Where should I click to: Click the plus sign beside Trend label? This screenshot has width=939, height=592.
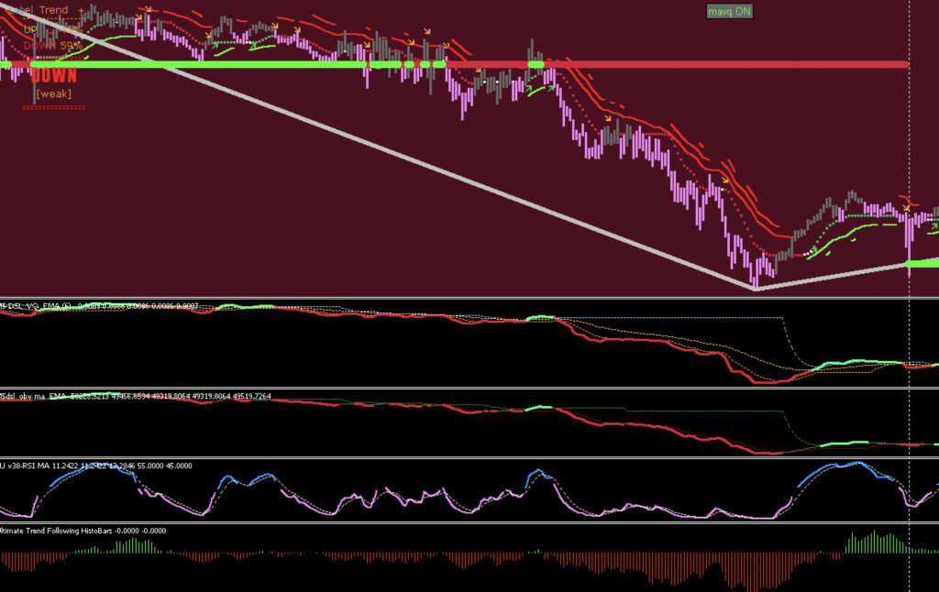click(81, 10)
